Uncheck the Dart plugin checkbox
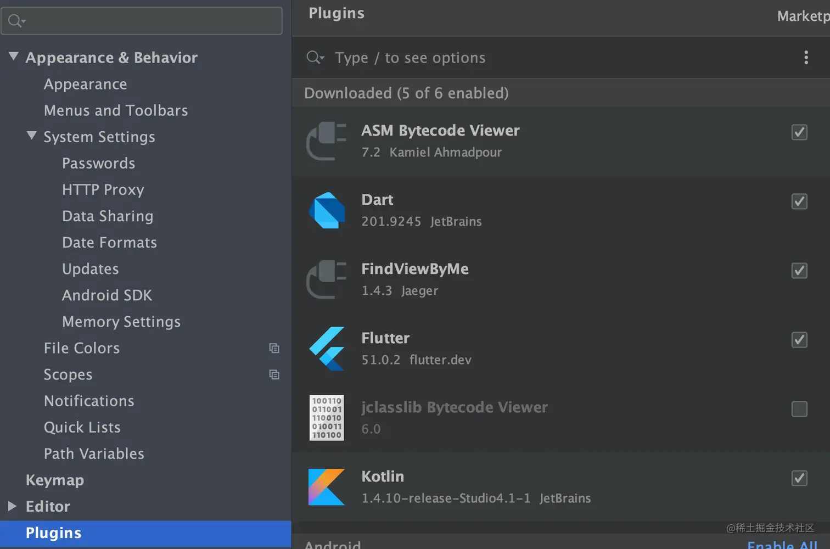 799,201
